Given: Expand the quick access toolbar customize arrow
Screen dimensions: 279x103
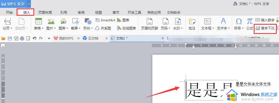Looking at the screenshot, I should [49, 38].
